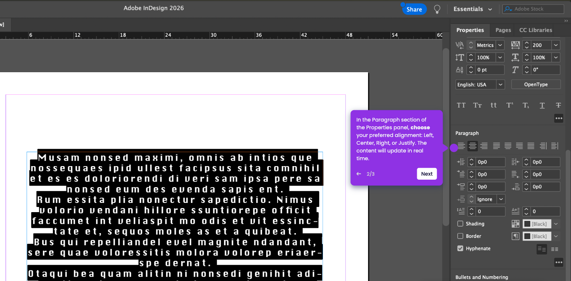Justify with last line aligned center

point(508,146)
